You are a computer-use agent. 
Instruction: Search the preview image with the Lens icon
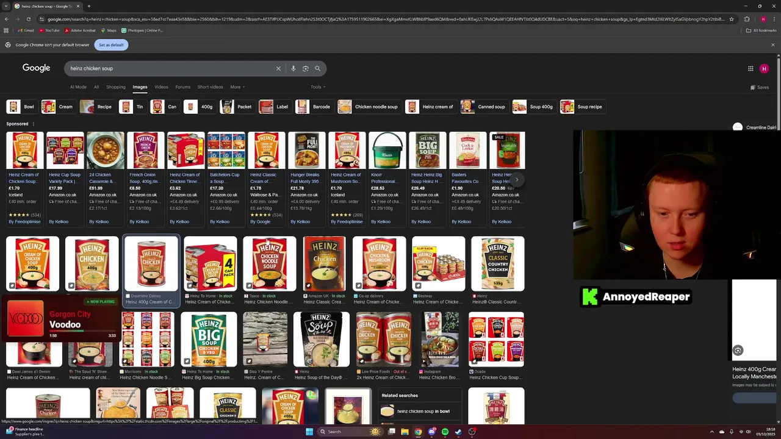pos(738,350)
